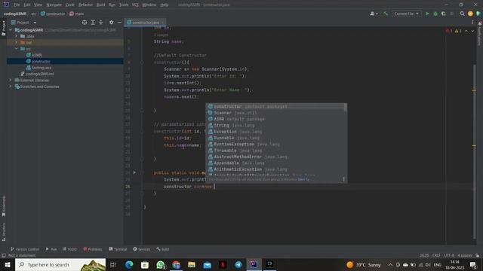Open the Current File run configuration dropdown
Image resolution: width=483 pixels, height=271 pixels.
click(406, 14)
